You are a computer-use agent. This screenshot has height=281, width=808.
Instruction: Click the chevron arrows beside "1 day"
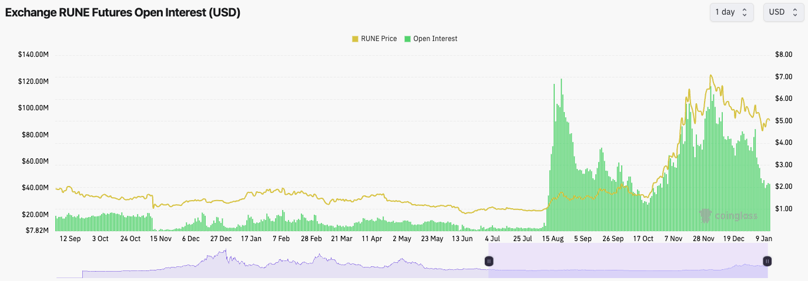(745, 12)
